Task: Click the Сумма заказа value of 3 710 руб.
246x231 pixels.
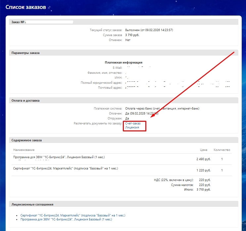Action: (x=132, y=35)
